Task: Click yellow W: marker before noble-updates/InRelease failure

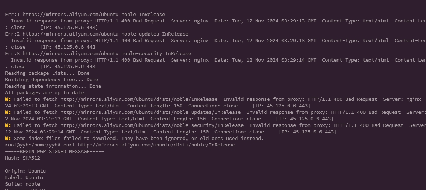Action: point(8,112)
